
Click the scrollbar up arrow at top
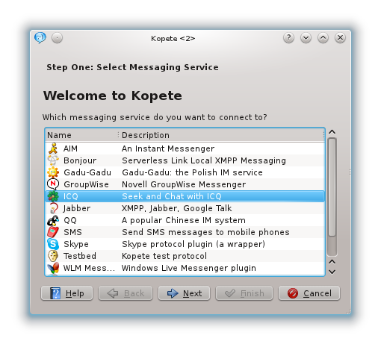click(x=332, y=132)
